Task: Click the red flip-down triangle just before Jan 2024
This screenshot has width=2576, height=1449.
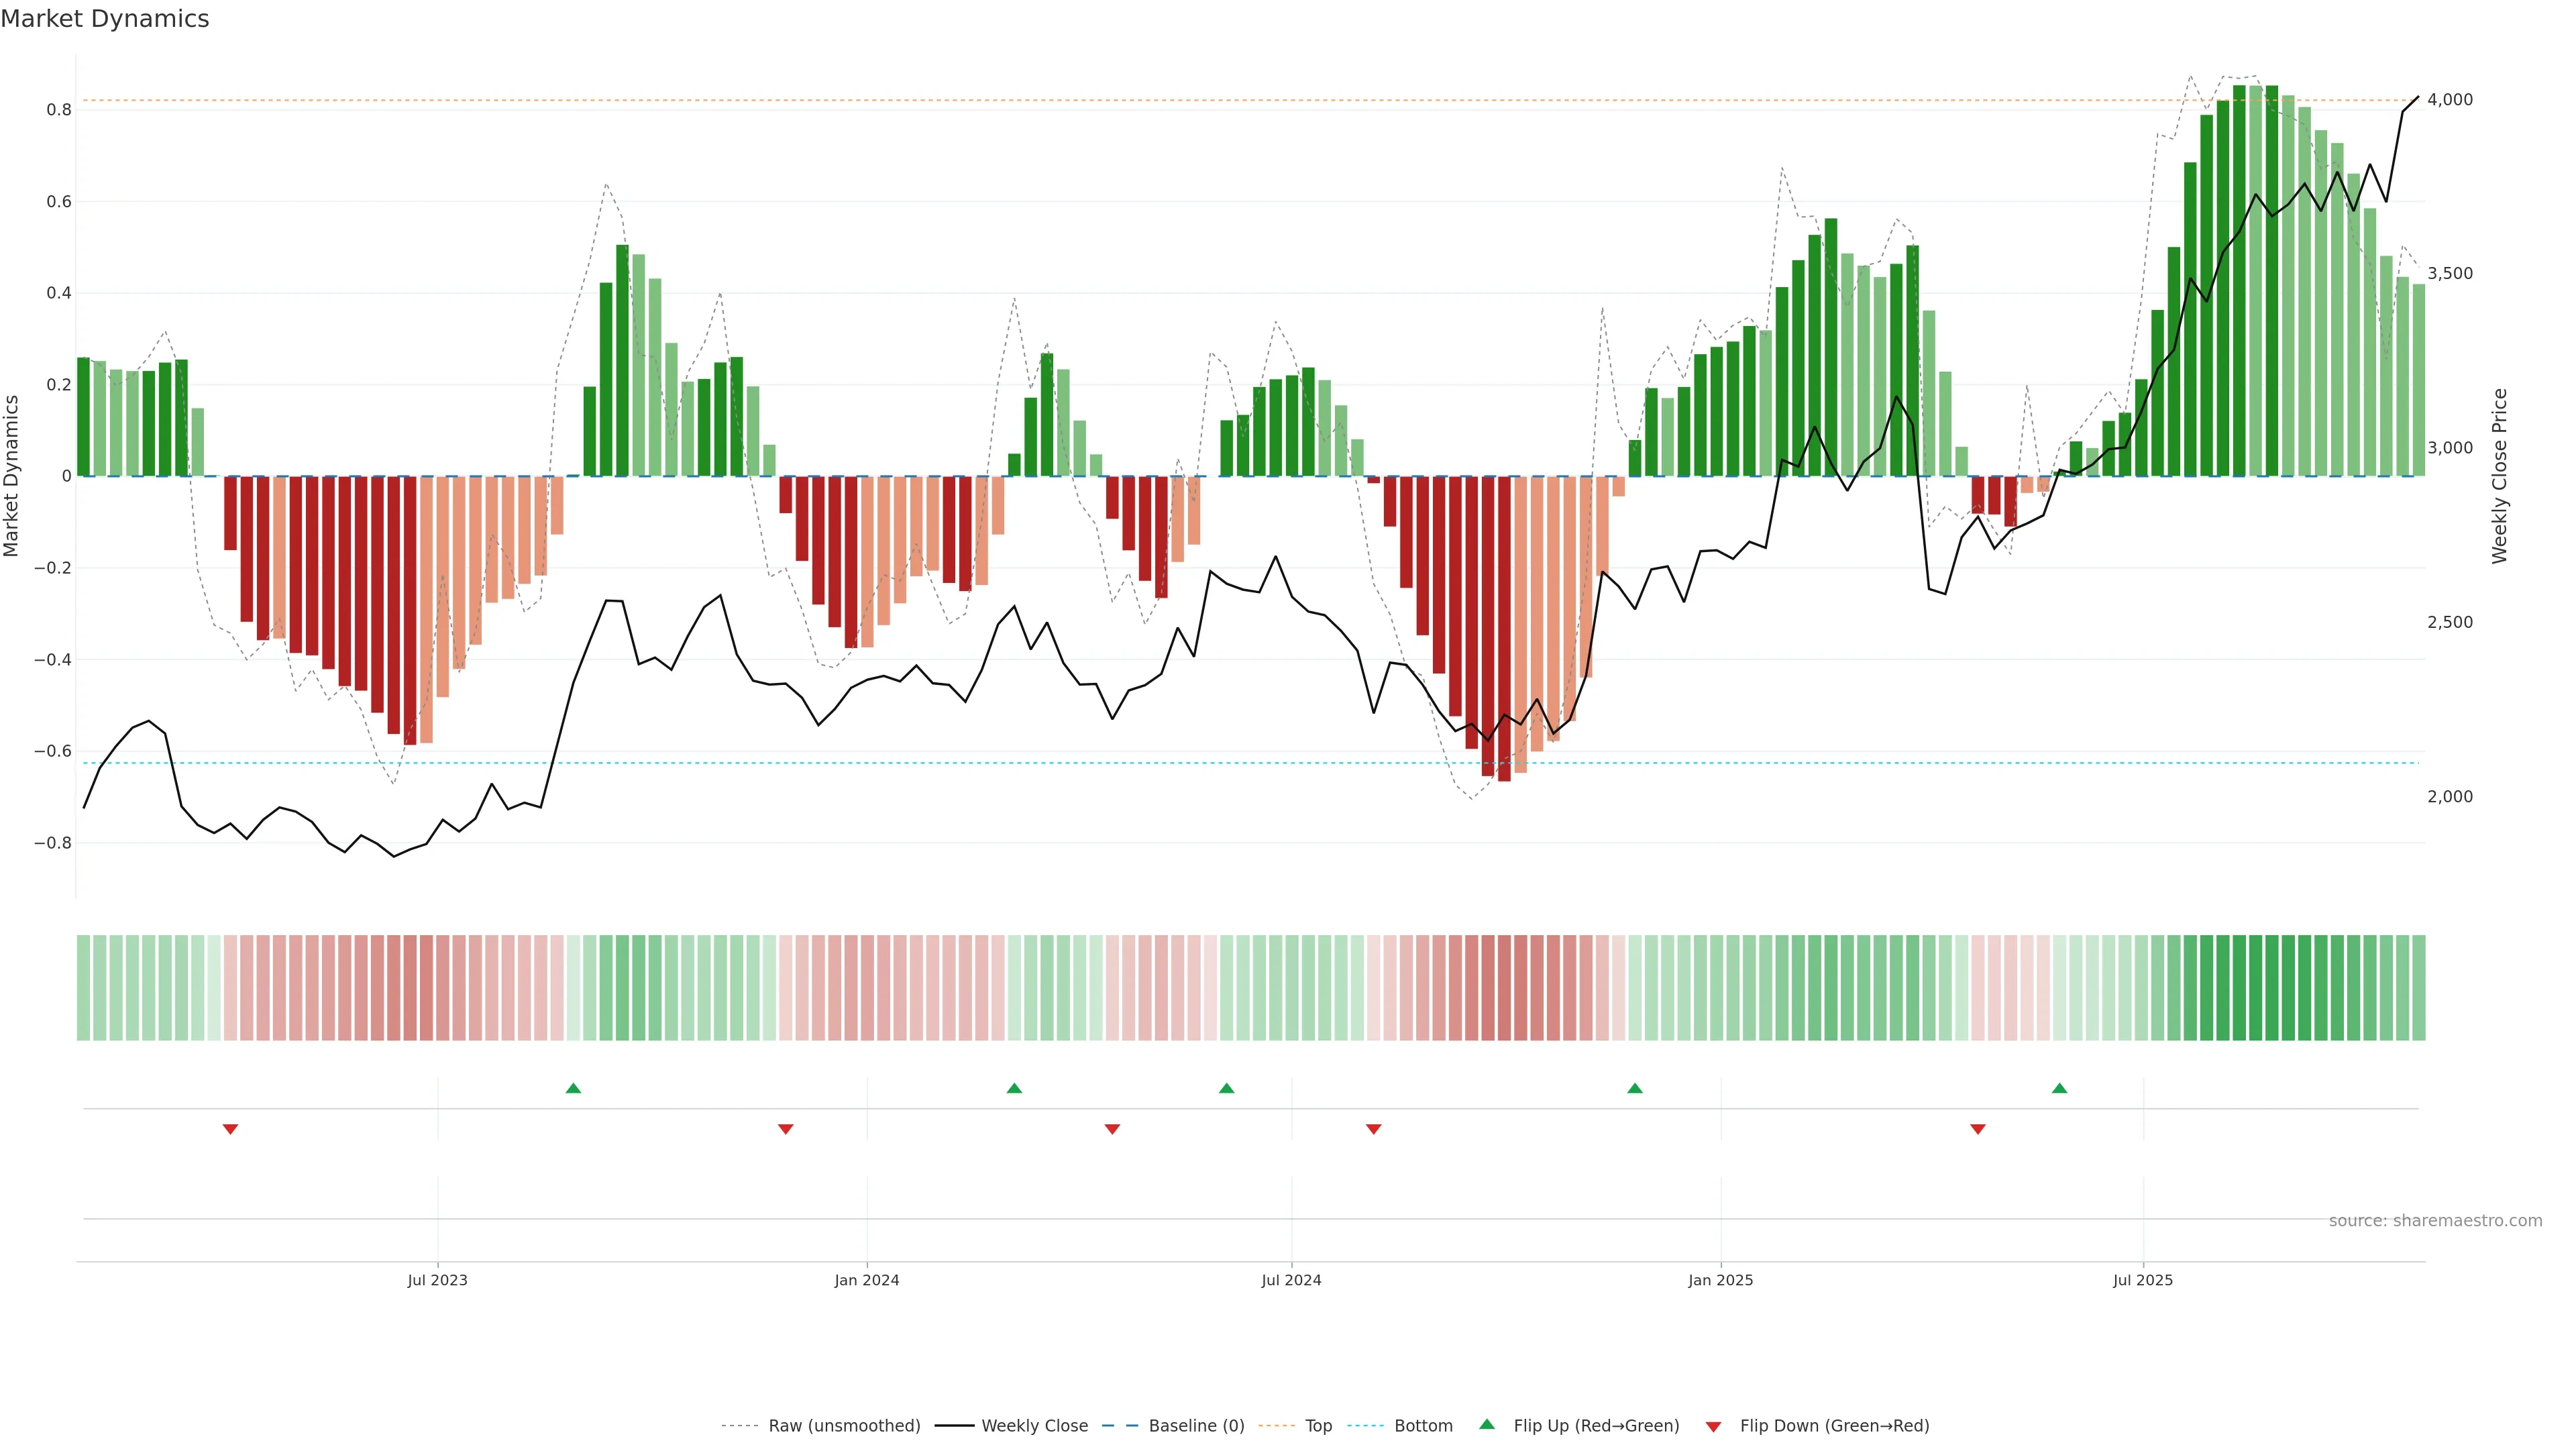Action: tap(785, 1129)
